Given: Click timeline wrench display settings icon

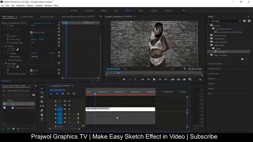Looking at the screenshot, I should click(74, 94).
